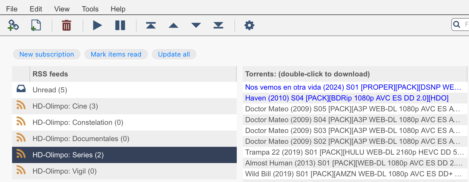Move torrent to top of queue

point(151,25)
